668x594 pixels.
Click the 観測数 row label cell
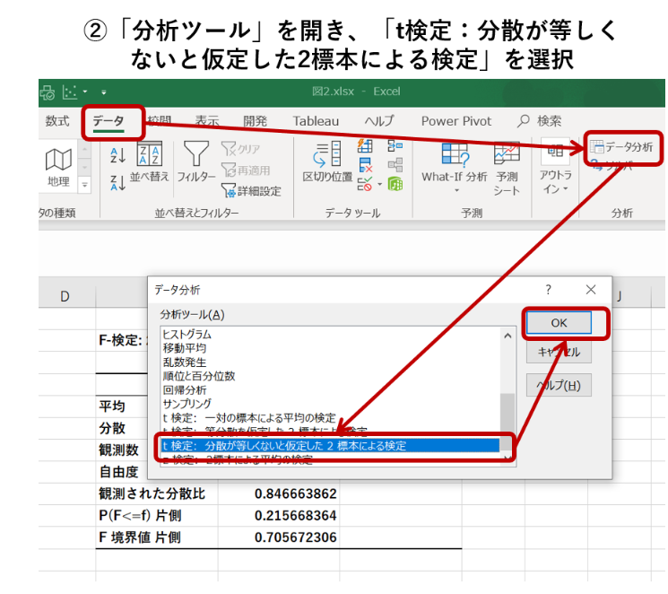click(122, 450)
